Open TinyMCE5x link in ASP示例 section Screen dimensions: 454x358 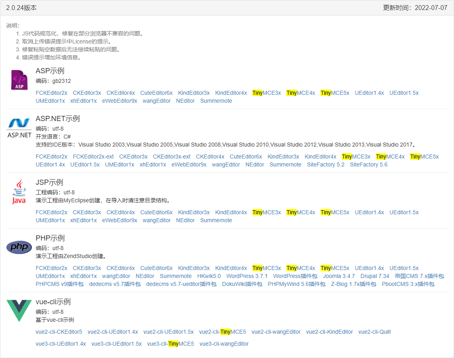[x=335, y=93]
